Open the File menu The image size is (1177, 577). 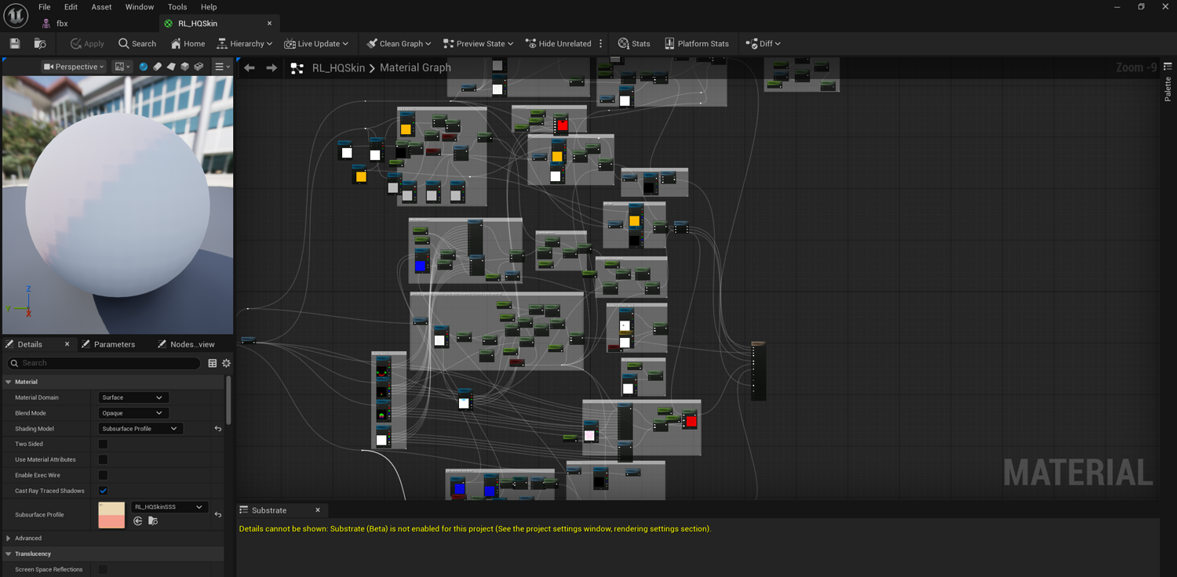[45, 7]
